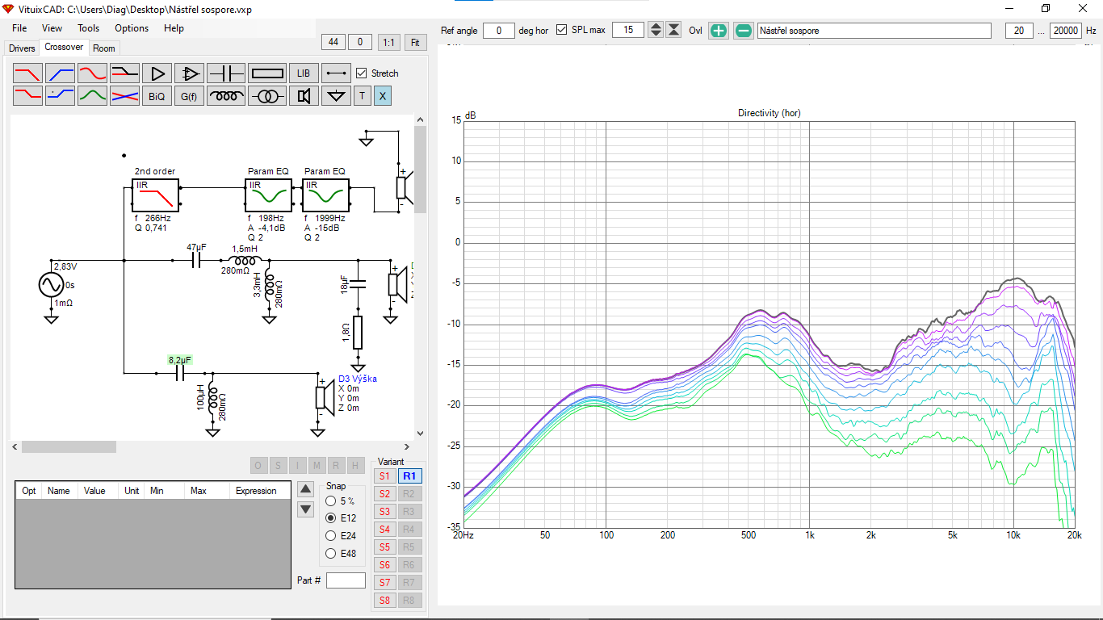Add a G(f) transfer function block
The height and width of the screenshot is (620, 1103).
(x=190, y=96)
